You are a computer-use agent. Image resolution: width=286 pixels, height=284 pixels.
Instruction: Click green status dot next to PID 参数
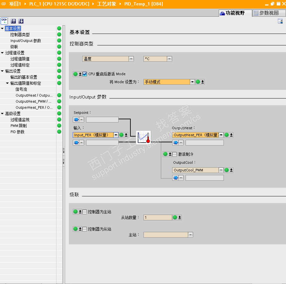coord(59,131)
